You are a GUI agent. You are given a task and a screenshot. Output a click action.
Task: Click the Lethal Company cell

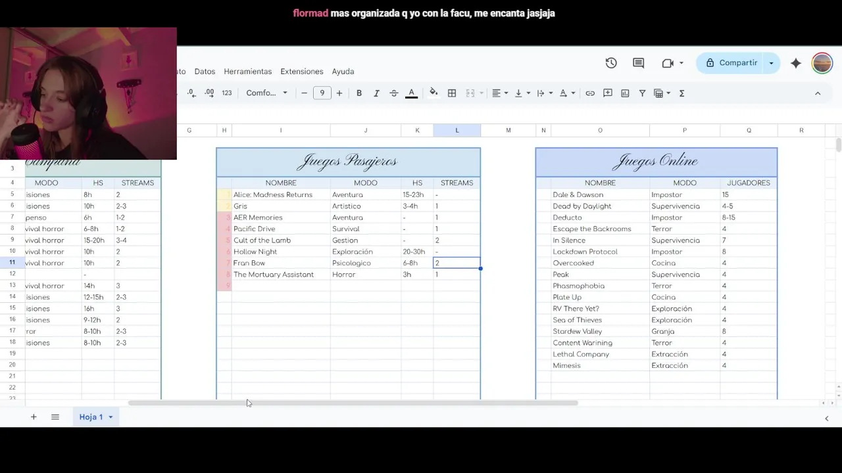click(600, 354)
